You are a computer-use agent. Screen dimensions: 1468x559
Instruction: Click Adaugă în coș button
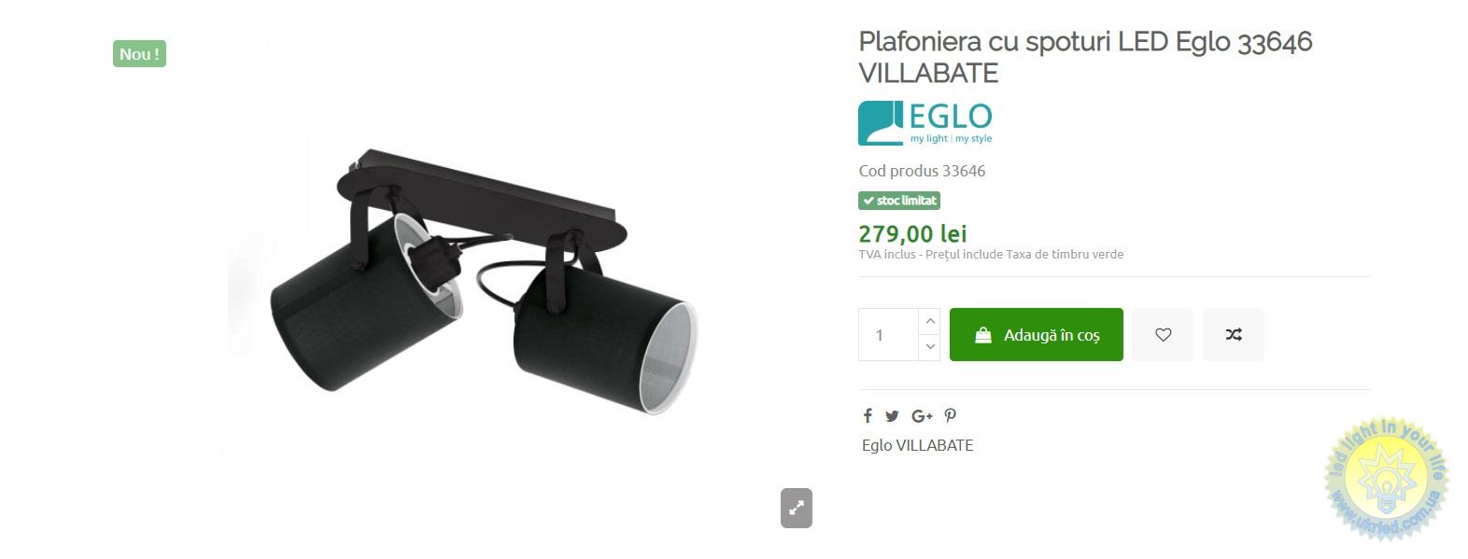click(1037, 334)
